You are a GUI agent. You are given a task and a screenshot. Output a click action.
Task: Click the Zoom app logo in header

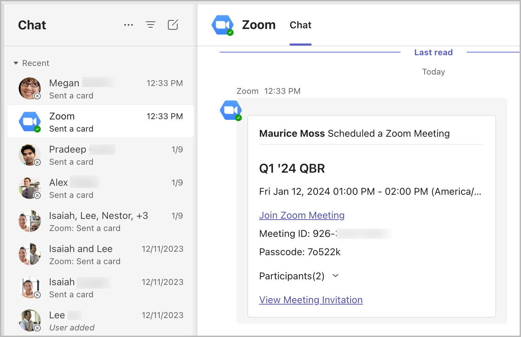pyautogui.click(x=222, y=25)
